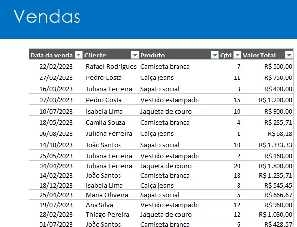Expand the Valor Total filter arrow
The image size is (297, 227).
click(x=289, y=55)
